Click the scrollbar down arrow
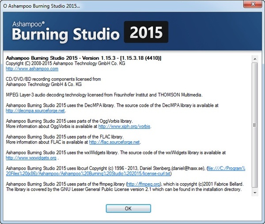This screenshot has width=265, height=224. click(255, 193)
